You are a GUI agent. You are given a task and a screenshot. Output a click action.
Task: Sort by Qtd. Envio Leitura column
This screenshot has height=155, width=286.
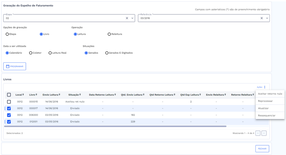click(x=133, y=95)
